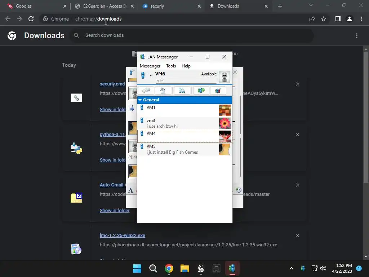The height and width of the screenshot is (277, 369).
Task: Go back in Chrome
Action: pyautogui.click(x=8, y=19)
